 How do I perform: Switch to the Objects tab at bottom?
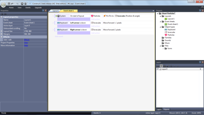166,109
